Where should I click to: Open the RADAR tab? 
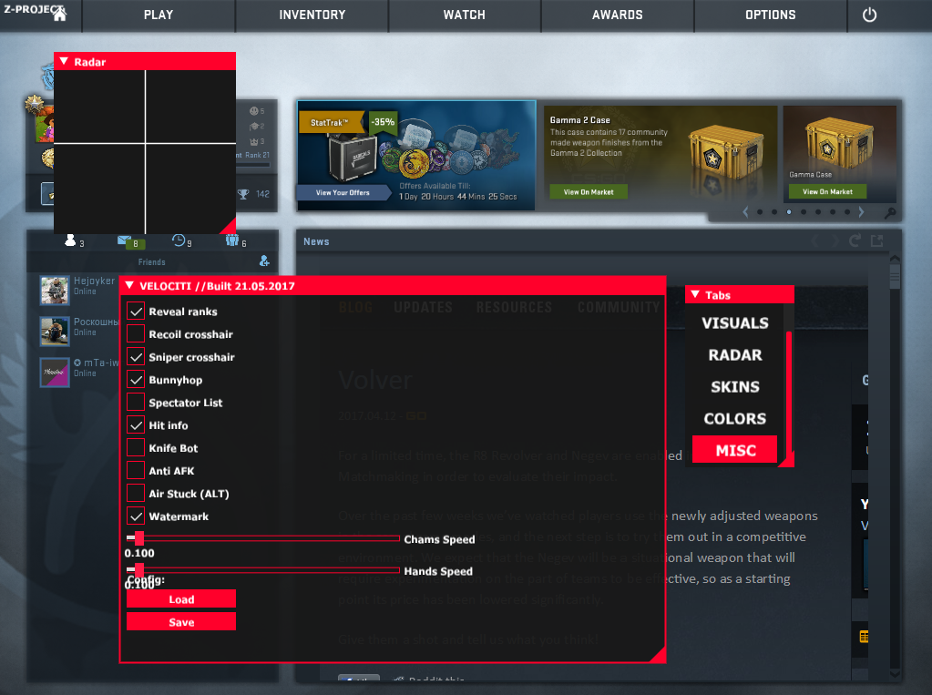(x=734, y=355)
